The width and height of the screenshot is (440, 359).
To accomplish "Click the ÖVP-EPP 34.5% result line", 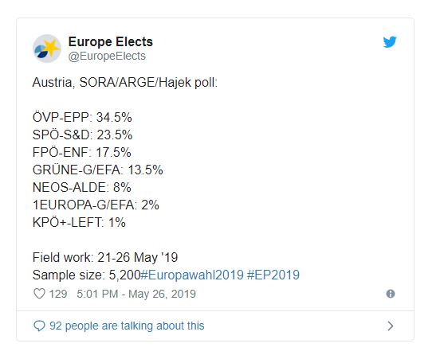I will coord(82,117).
